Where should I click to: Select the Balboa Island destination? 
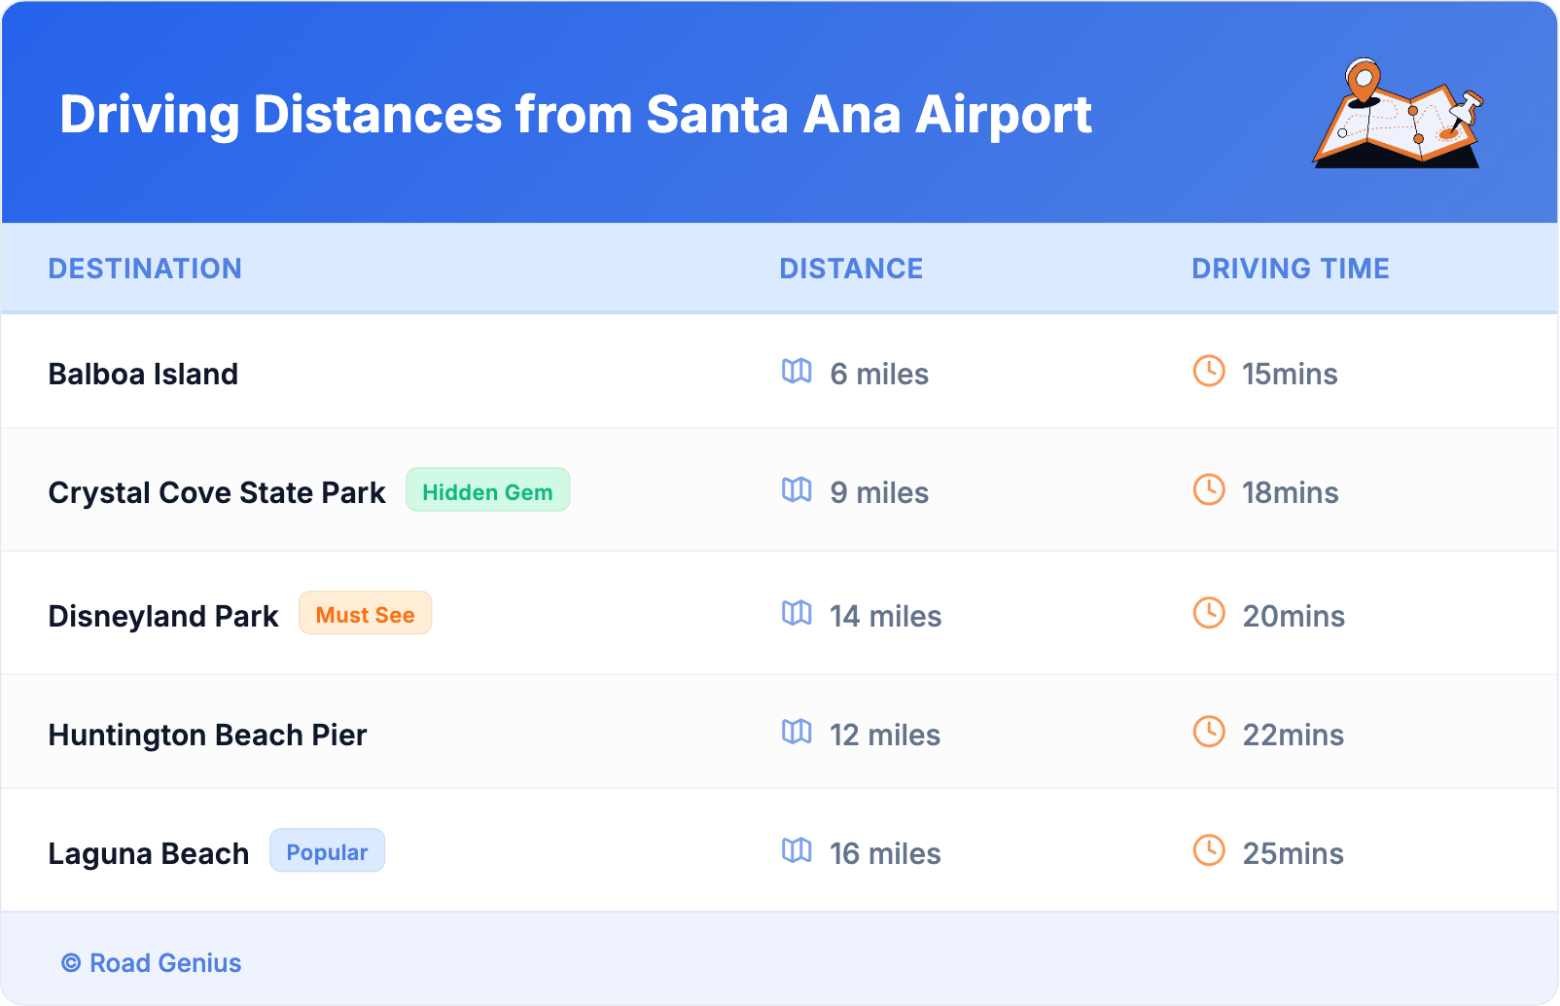click(x=143, y=374)
